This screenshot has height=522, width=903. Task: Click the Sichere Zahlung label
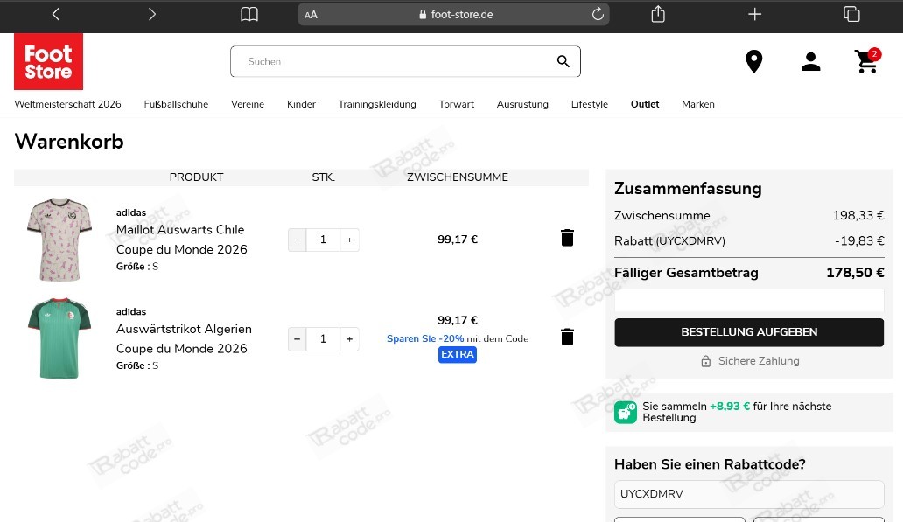[x=759, y=361]
